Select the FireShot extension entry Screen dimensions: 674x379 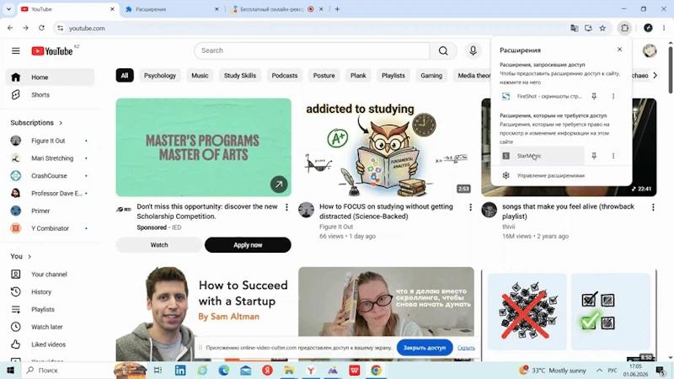pyautogui.click(x=542, y=96)
